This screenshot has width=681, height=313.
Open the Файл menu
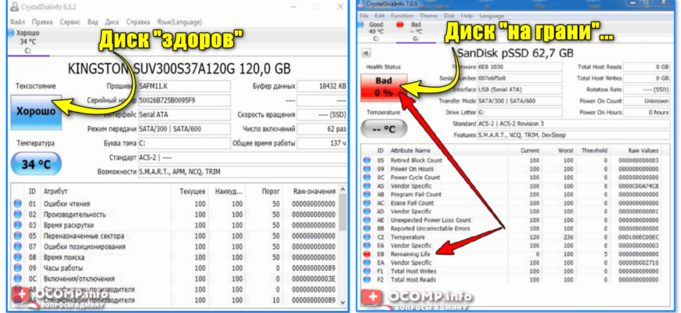coord(17,22)
